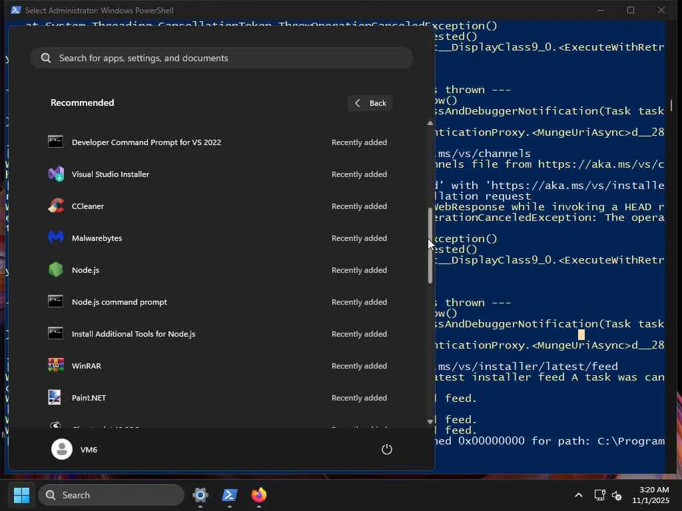
Task: Click the VM6 username text
Action: click(x=89, y=450)
